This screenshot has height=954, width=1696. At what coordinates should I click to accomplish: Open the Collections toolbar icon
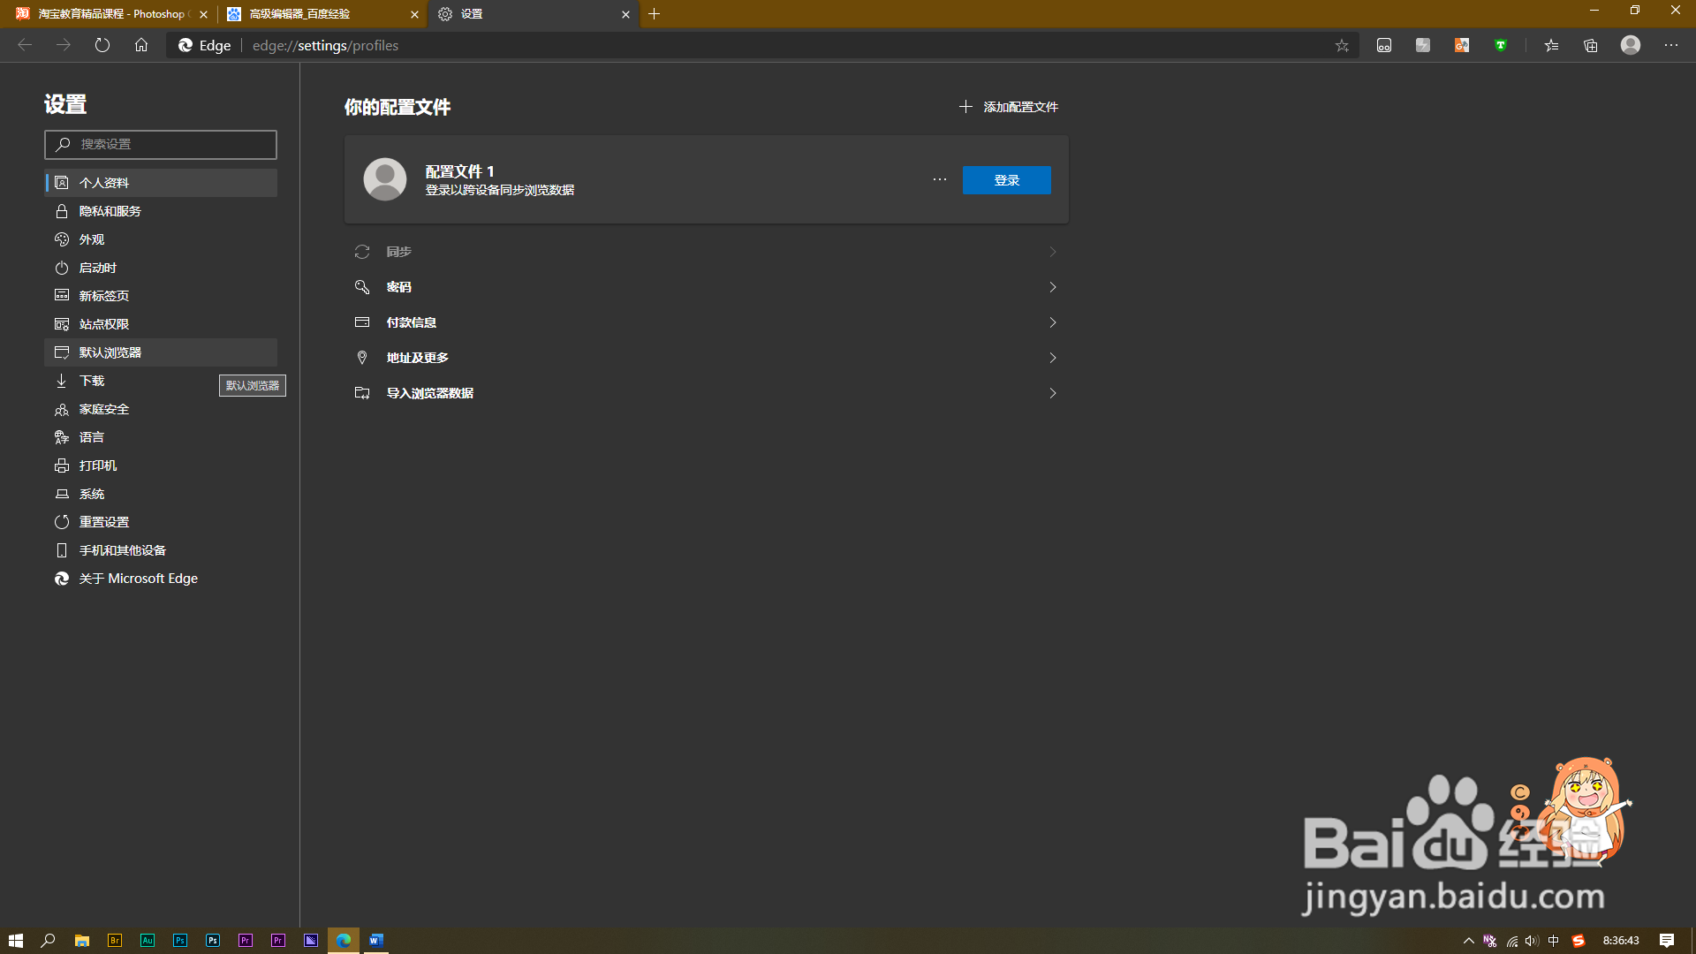pos(1590,46)
